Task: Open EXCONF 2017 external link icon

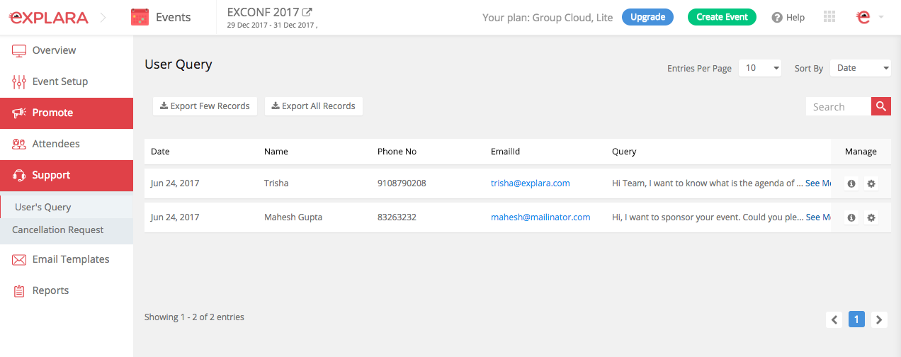Action: point(307,12)
